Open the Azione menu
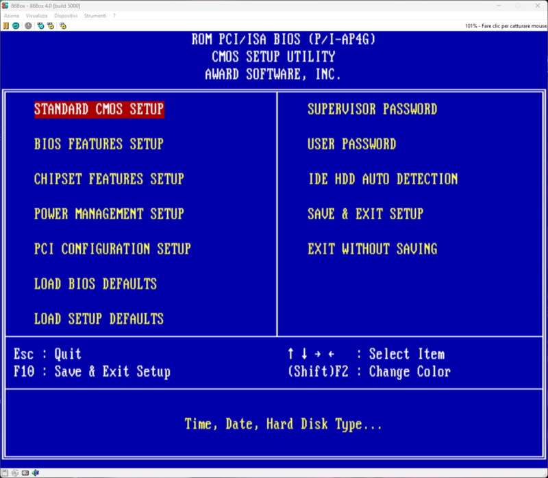The height and width of the screenshot is (478, 548). 12,16
